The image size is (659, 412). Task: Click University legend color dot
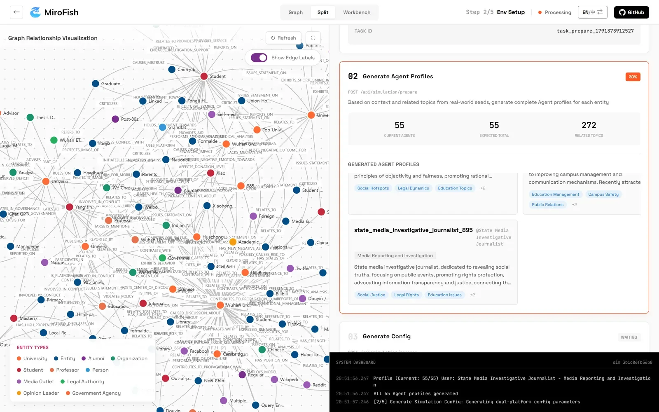click(19, 358)
